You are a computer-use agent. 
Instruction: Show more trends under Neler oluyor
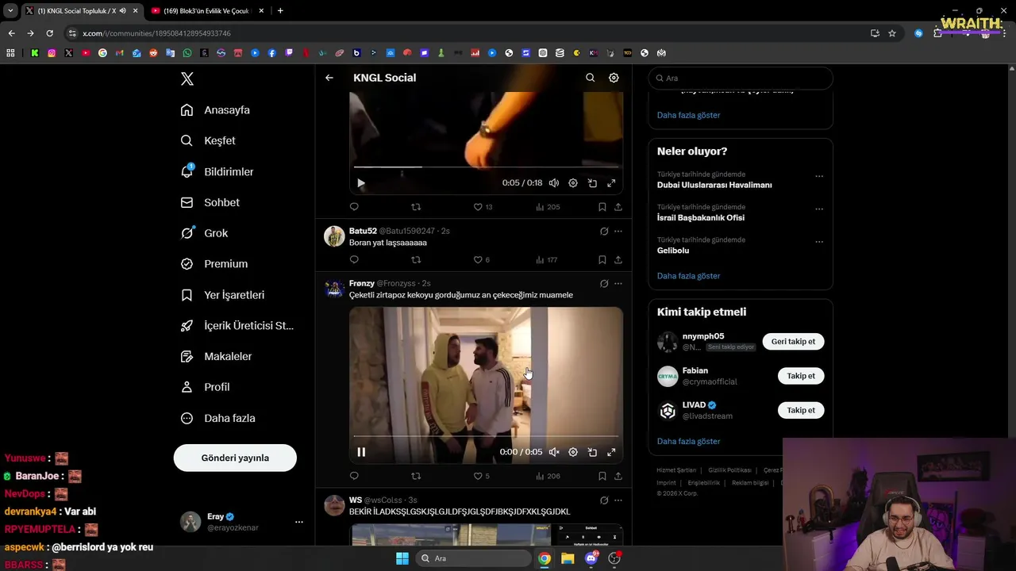pyautogui.click(x=688, y=276)
